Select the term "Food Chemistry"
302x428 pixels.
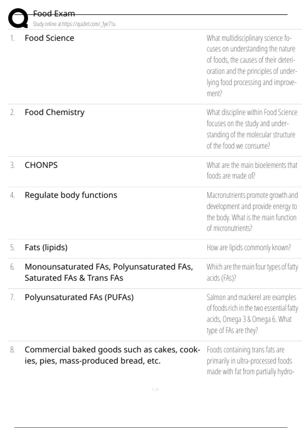tap(54, 112)
